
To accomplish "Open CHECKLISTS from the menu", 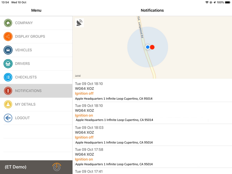I will pos(36,77).
